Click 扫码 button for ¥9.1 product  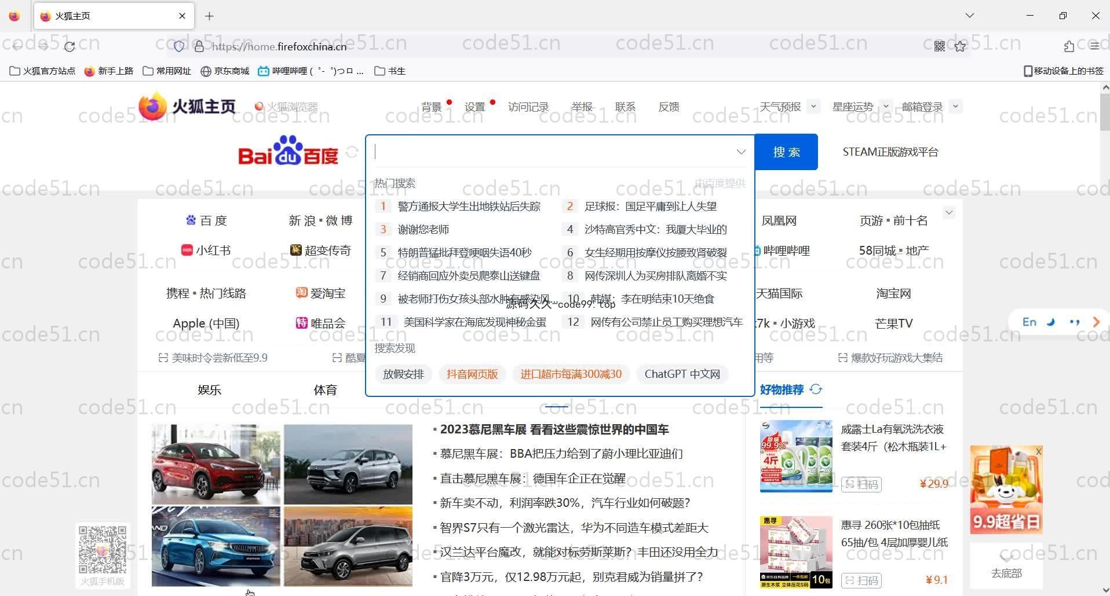click(861, 580)
